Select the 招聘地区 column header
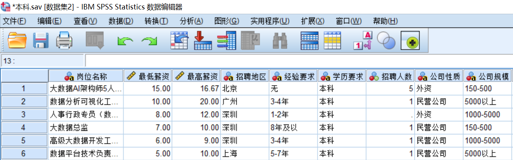 tap(245, 76)
